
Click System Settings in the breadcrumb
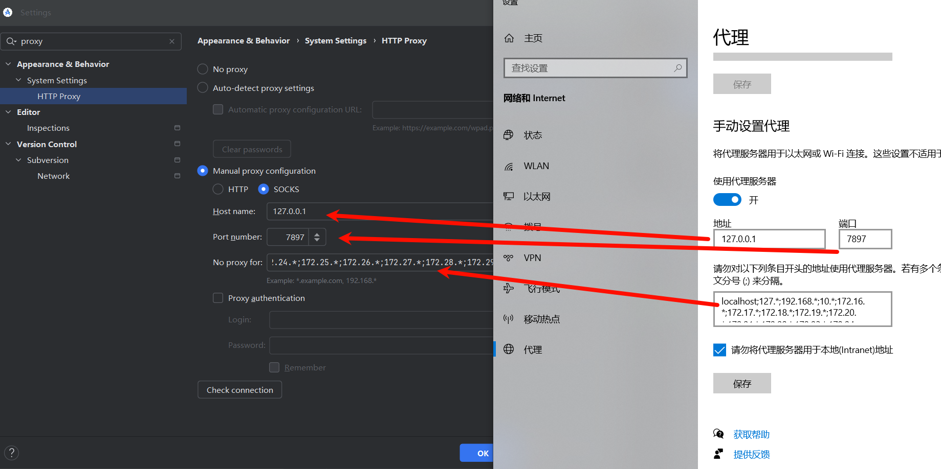(x=336, y=41)
